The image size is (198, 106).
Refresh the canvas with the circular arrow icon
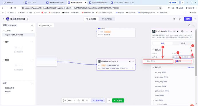[189, 25]
